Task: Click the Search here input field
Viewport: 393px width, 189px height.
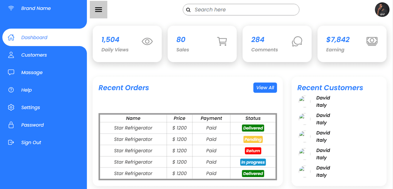Action: (241, 10)
